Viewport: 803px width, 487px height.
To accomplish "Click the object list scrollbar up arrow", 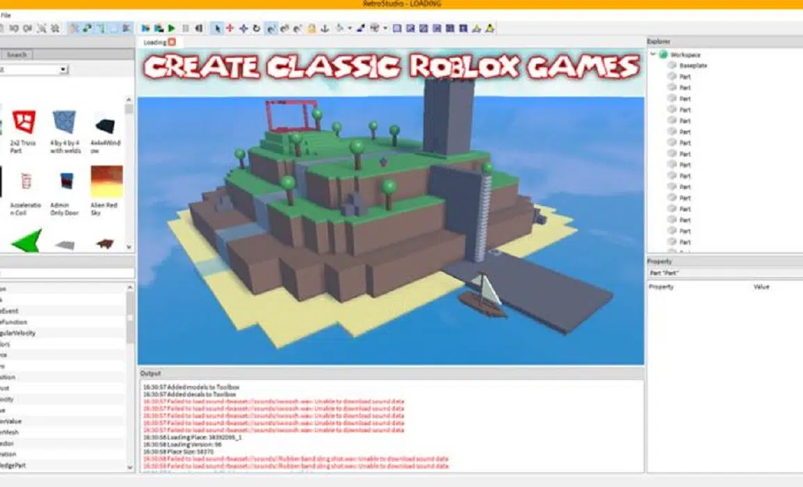I will tap(129, 287).
